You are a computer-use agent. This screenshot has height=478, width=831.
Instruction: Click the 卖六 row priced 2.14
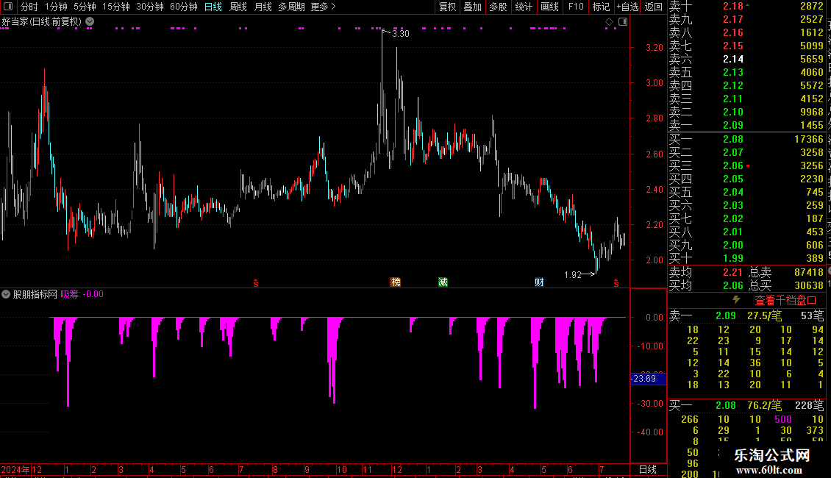click(746, 60)
